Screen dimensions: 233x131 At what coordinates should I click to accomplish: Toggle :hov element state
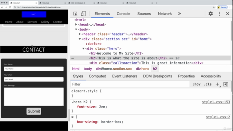[x=197, y=84]
